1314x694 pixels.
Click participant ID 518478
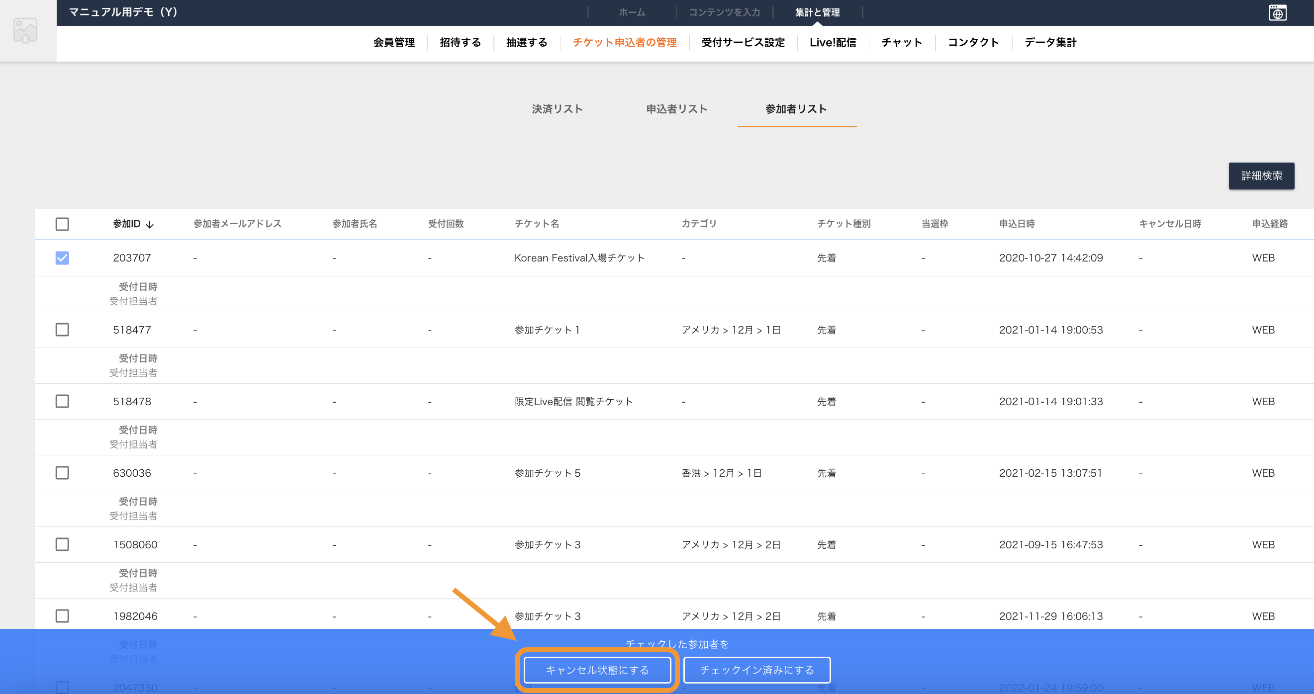pyautogui.click(x=132, y=401)
